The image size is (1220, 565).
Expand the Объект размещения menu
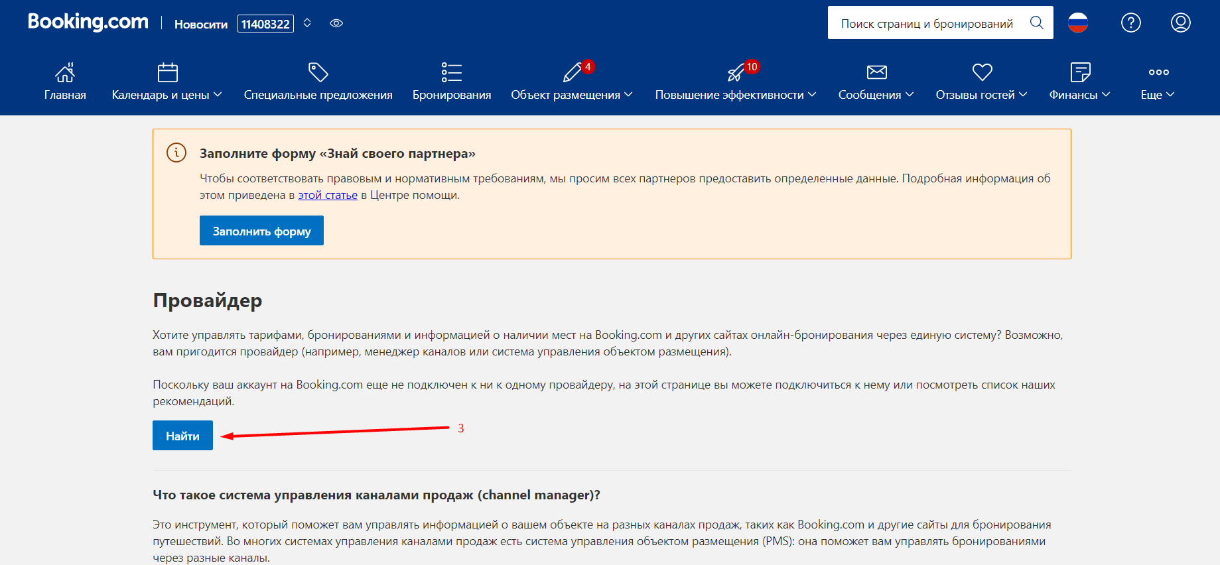pos(572,95)
